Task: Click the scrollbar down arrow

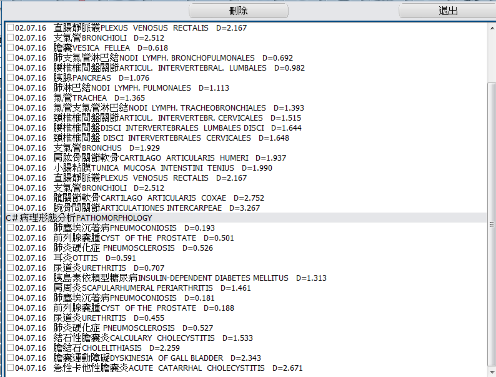Action: 491,371
